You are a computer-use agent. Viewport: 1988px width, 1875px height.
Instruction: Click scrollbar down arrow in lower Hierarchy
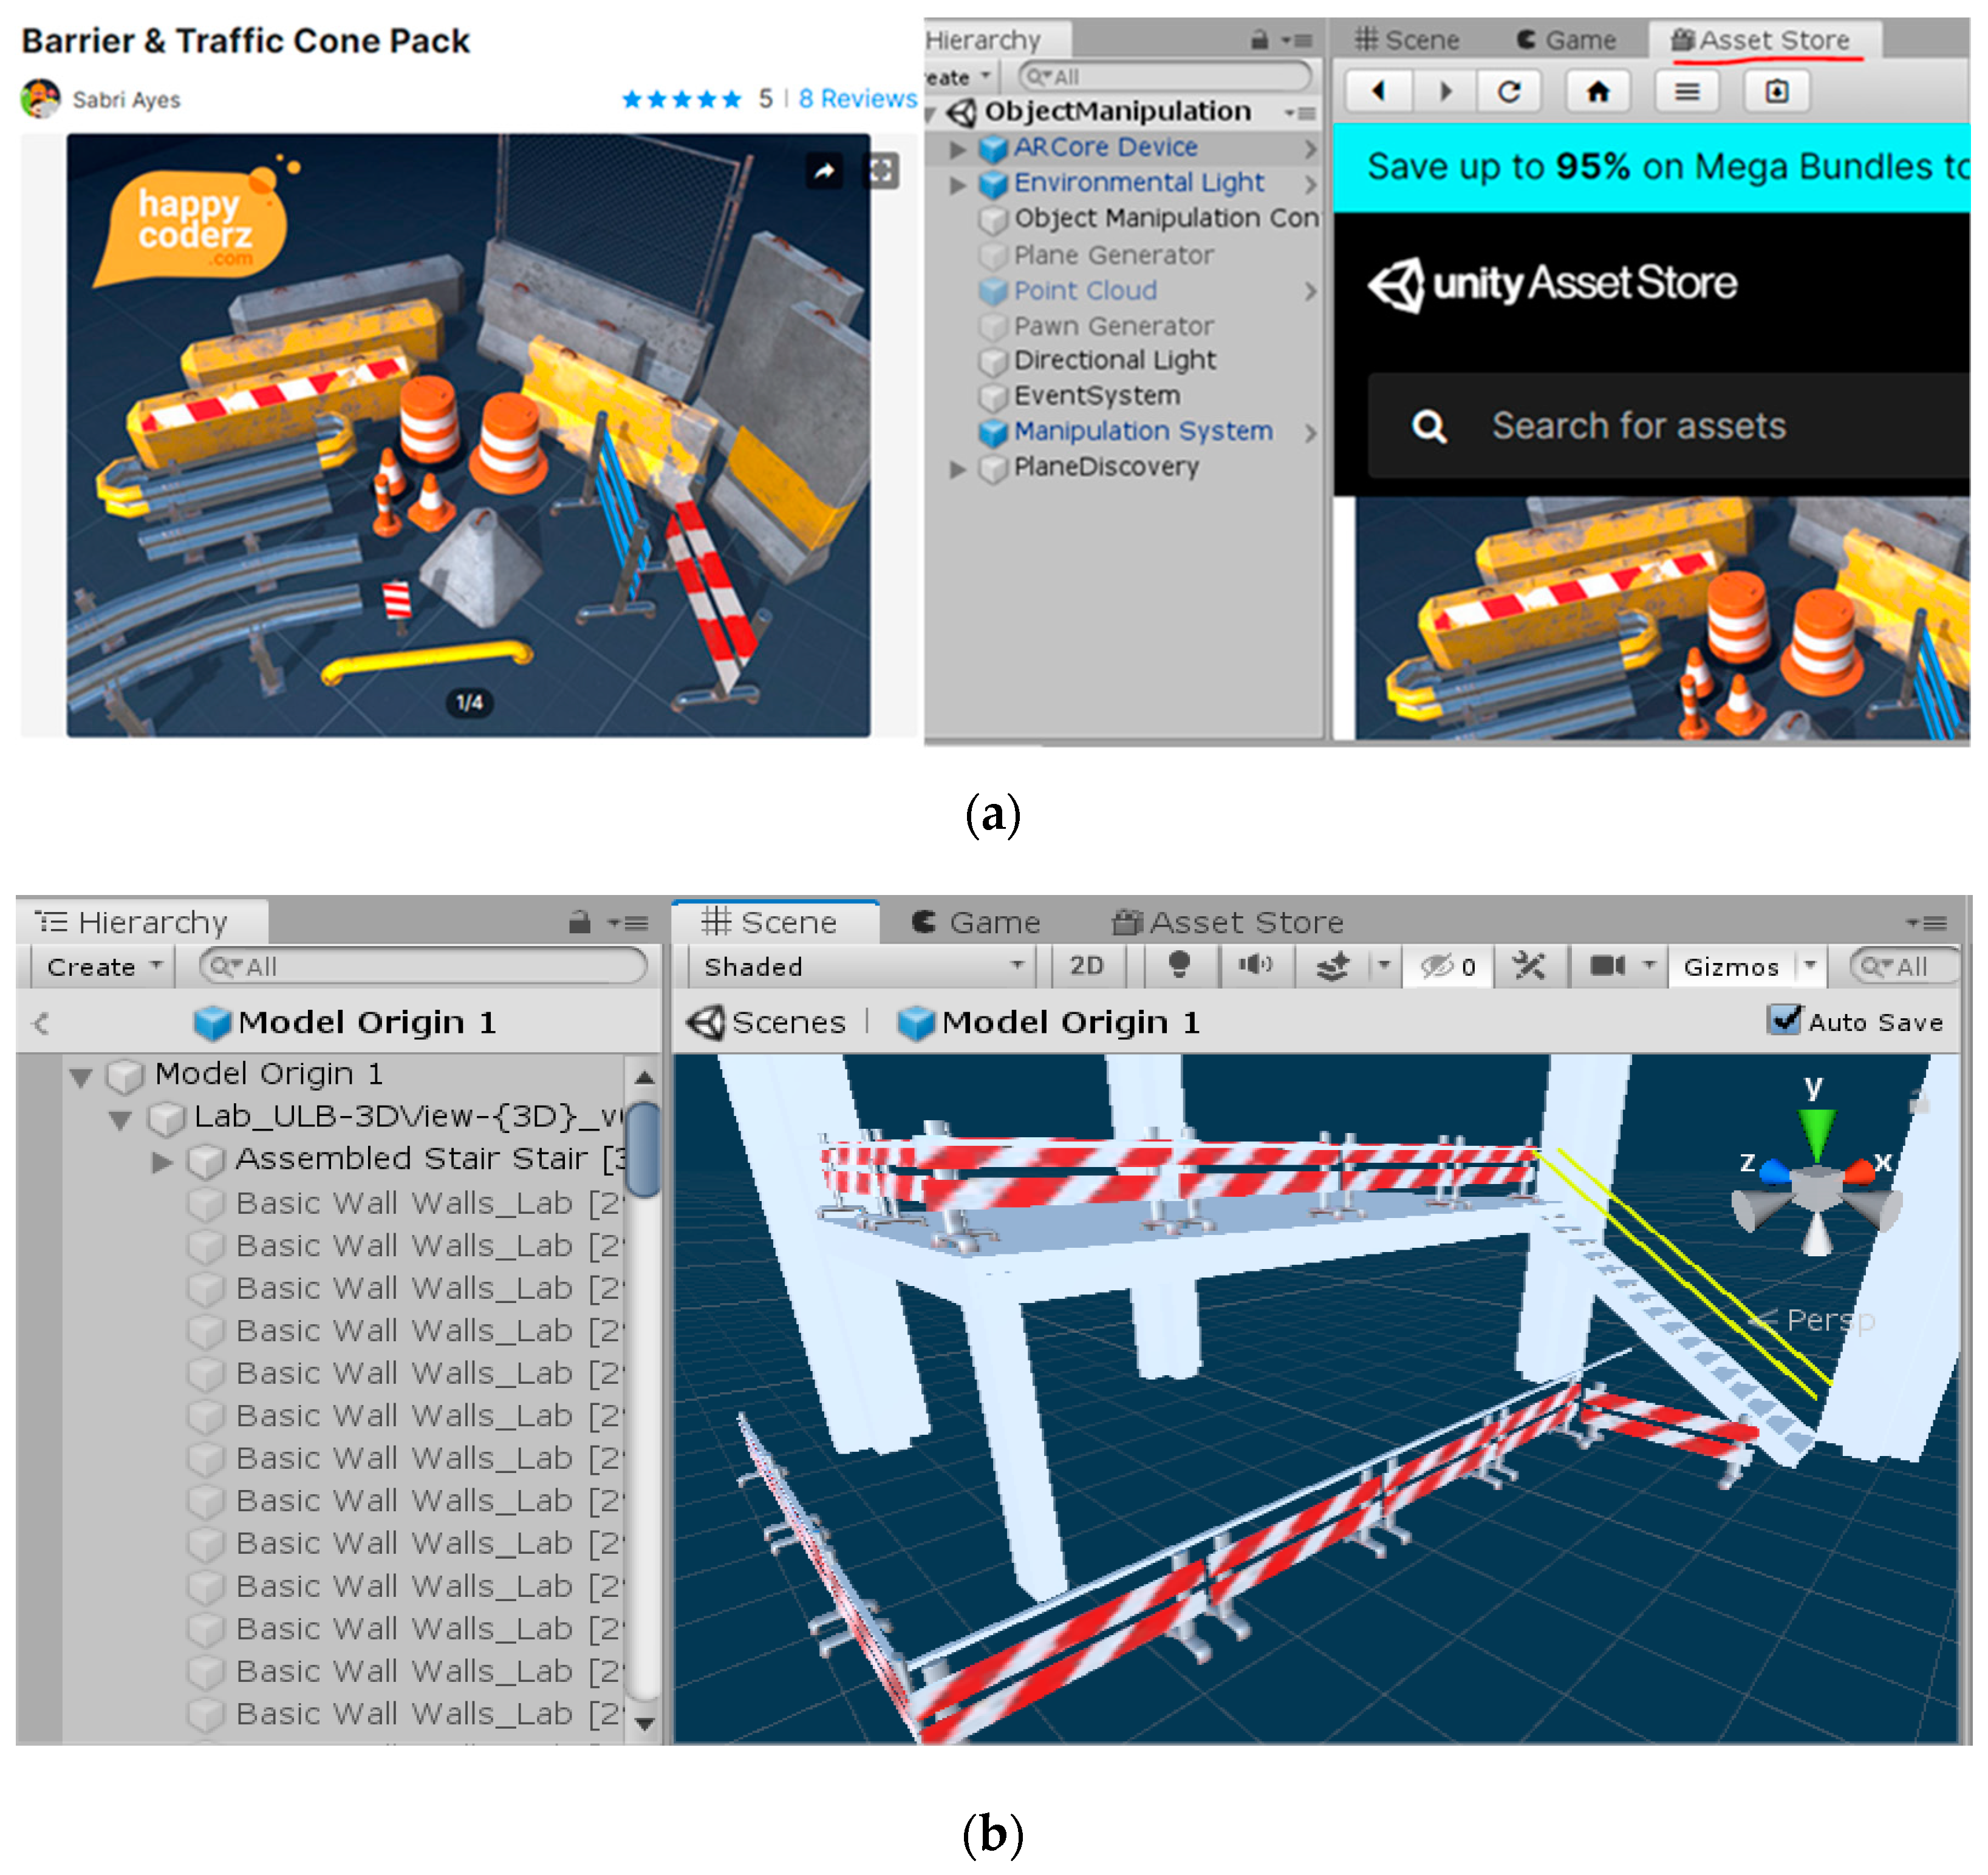[x=645, y=1723]
